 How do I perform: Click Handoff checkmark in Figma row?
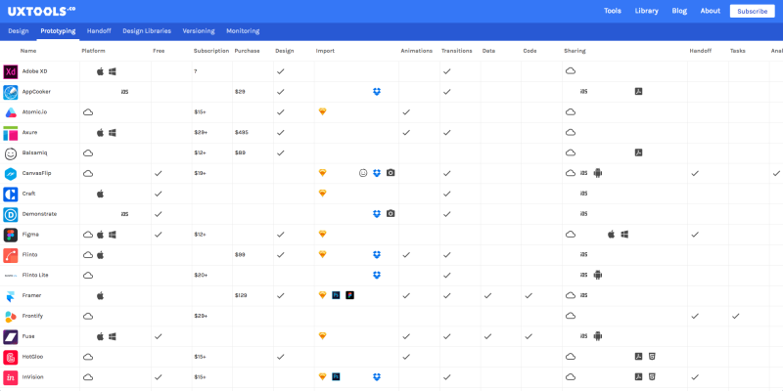pyautogui.click(x=695, y=235)
